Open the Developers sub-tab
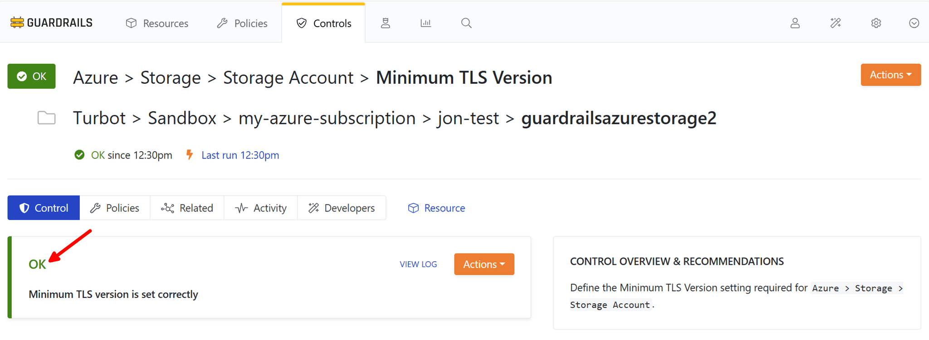Image resolution: width=929 pixels, height=340 pixels. 342,208
